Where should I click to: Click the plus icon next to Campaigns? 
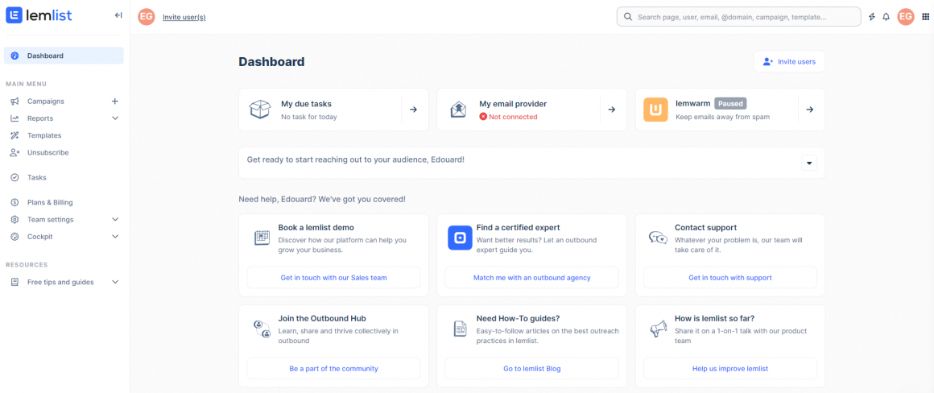pyautogui.click(x=114, y=101)
